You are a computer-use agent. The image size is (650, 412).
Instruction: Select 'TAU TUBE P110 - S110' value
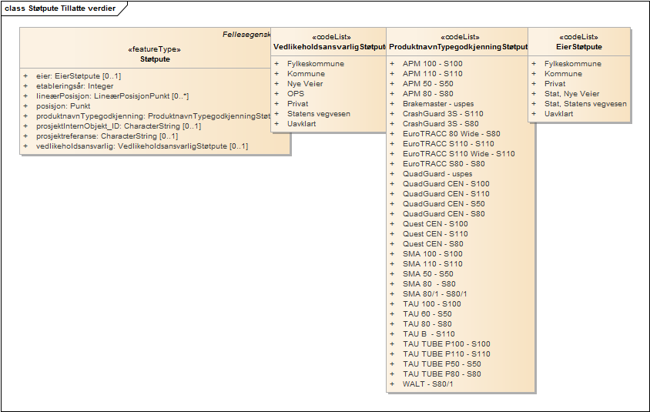tap(446, 353)
